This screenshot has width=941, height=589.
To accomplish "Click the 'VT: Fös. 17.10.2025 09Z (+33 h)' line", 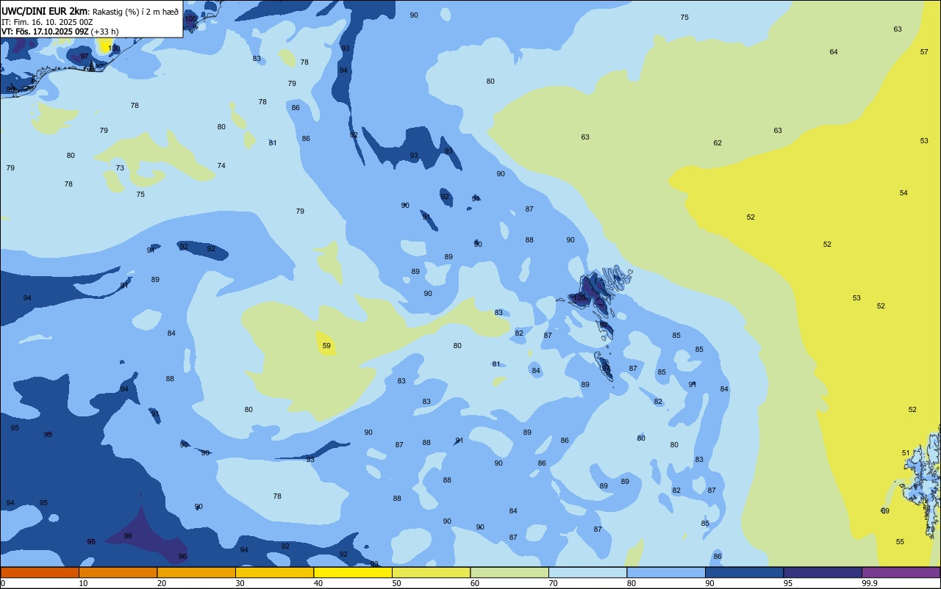I will tap(60, 32).
